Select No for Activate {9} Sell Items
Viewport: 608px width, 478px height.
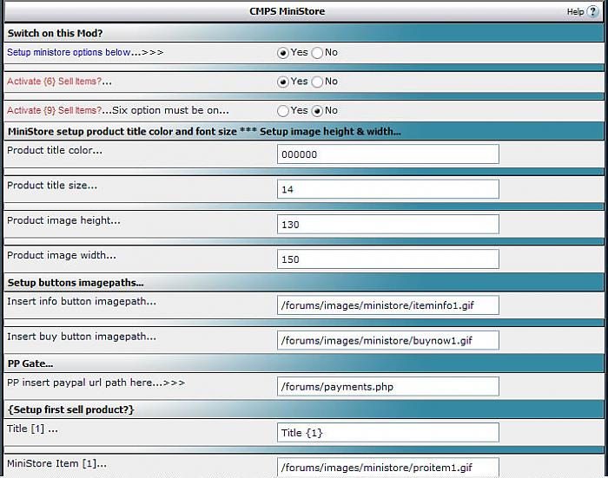point(317,111)
